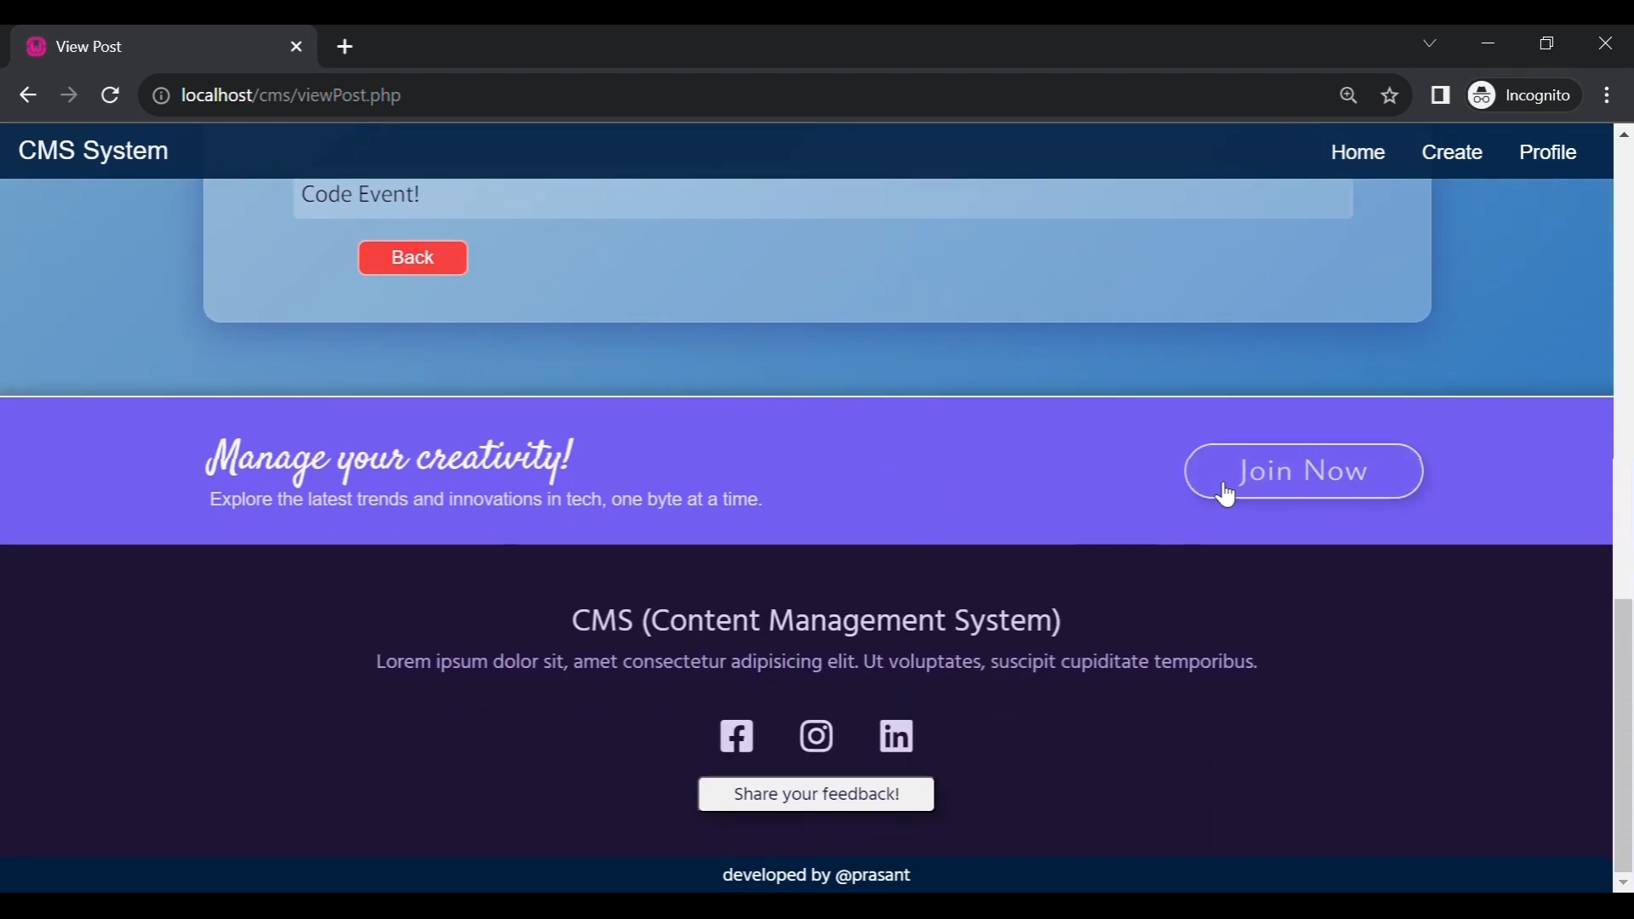Viewport: 1634px width, 919px height.
Task: Open the LinkedIn icon link in footer
Action: 896,737
